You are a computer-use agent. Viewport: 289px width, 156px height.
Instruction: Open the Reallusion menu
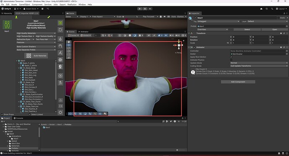[x=72, y=5]
